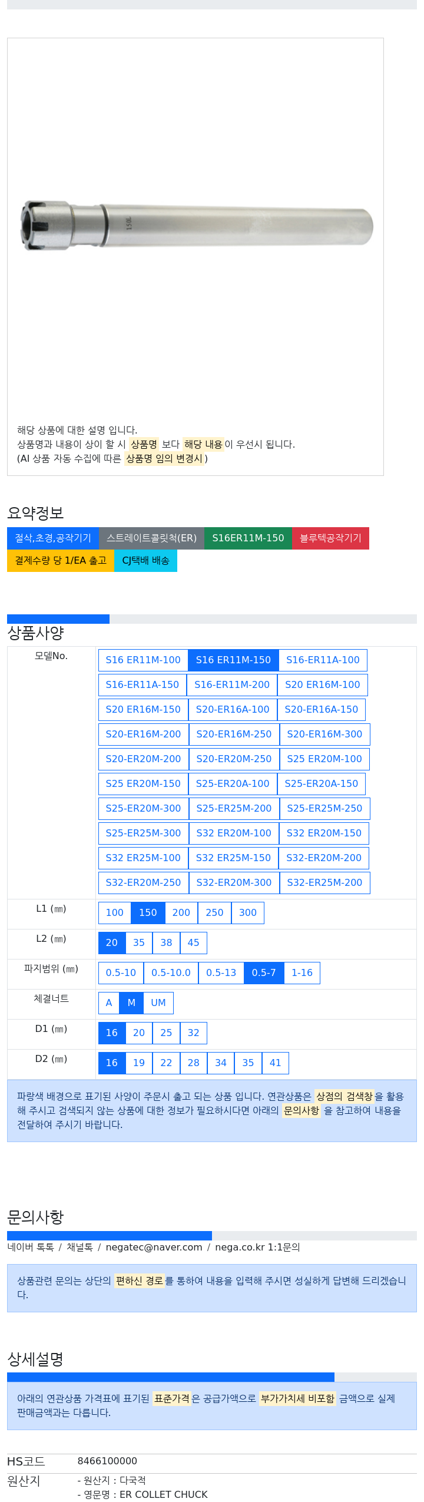Select model S20-ER16A-100
424x1502 pixels.
click(x=233, y=710)
